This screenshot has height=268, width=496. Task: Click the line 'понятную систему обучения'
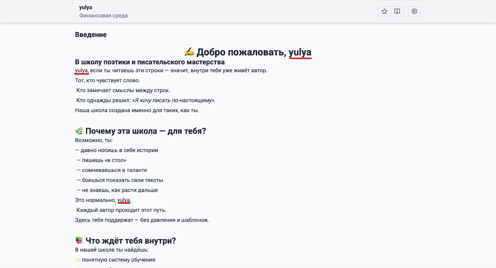[x=118, y=260]
